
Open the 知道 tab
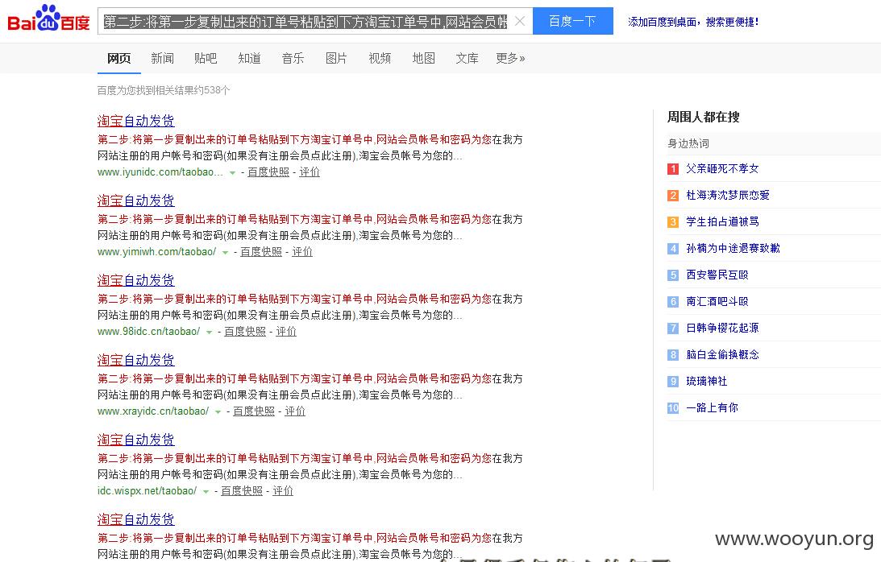click(249, 59)
